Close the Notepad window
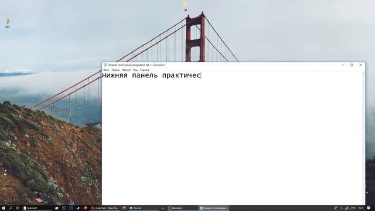Screen dimensions: 375x211 [x=361, y=65]
